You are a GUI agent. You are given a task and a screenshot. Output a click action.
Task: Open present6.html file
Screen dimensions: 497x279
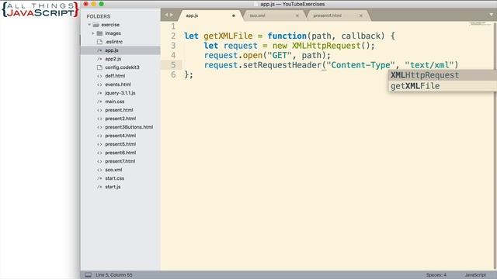[x=120, y=153]
